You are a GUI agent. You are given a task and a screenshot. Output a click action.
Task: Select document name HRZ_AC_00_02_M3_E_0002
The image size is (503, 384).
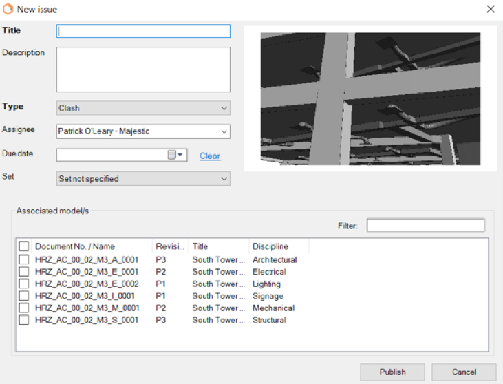click(87, 284)
